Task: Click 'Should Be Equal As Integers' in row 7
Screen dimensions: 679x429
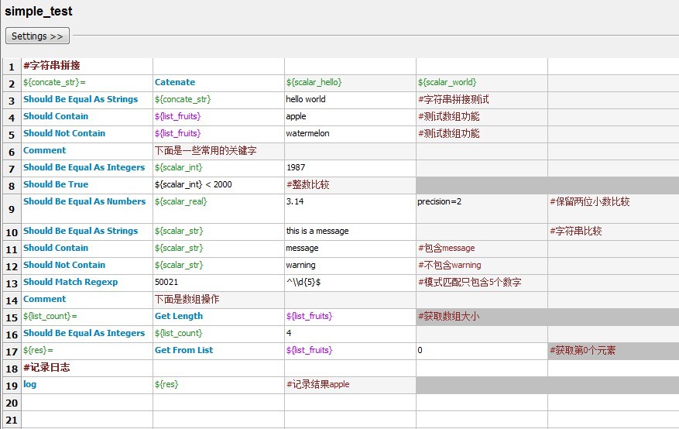Action: [87, 168]
